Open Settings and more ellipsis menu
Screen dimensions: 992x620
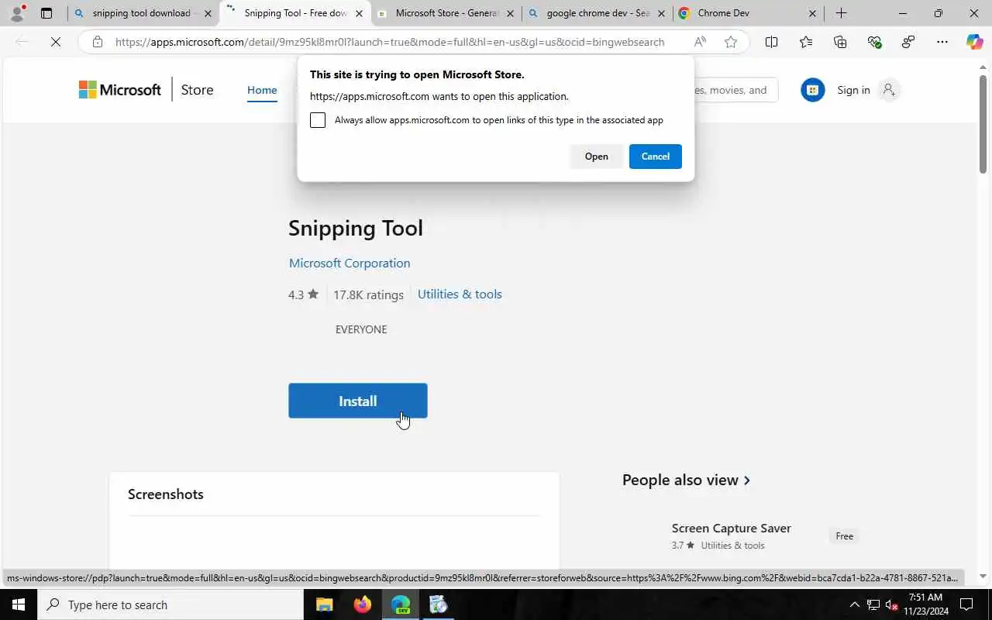(x=942, y=42)
